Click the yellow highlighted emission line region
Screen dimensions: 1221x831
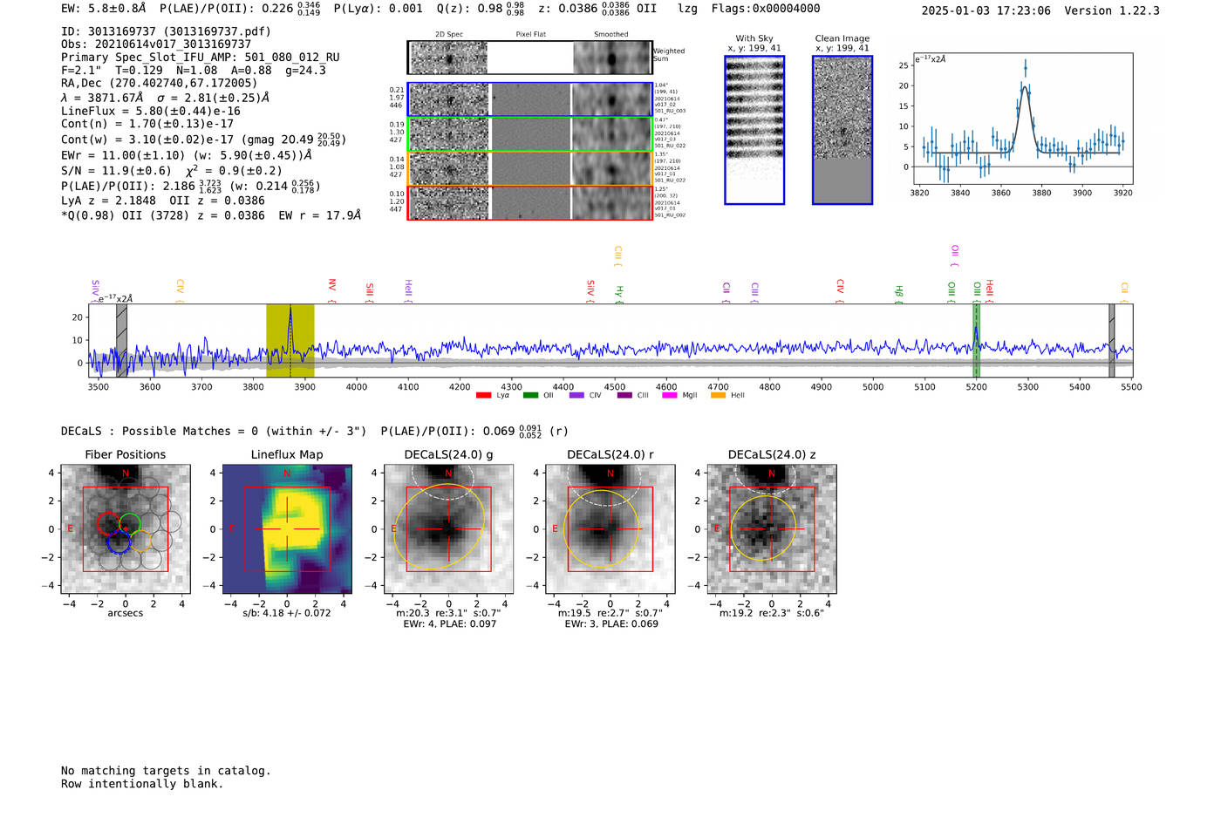pos(290,341)
